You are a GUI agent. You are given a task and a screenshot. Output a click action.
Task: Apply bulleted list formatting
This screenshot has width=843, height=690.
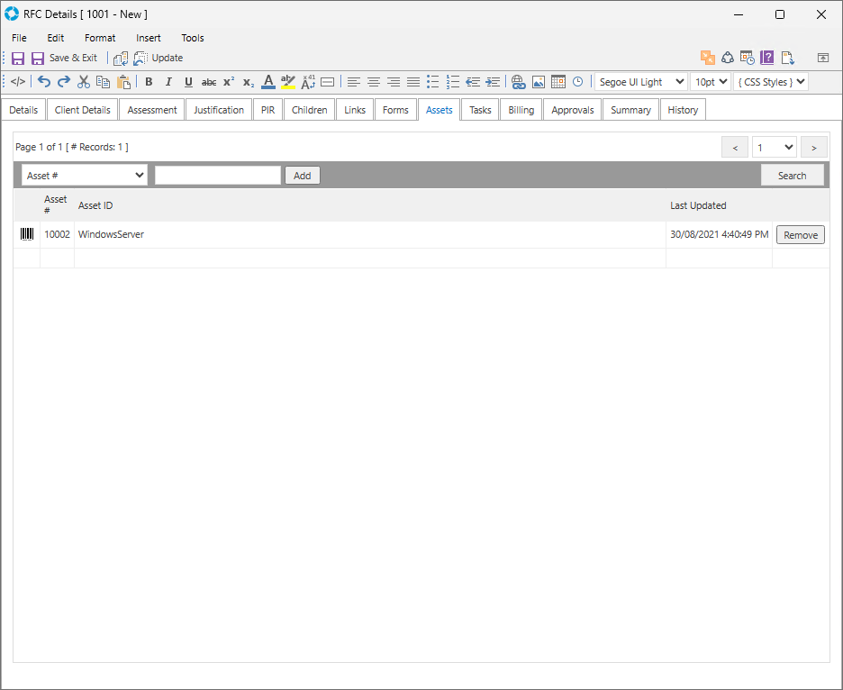(x=433, y=82)
